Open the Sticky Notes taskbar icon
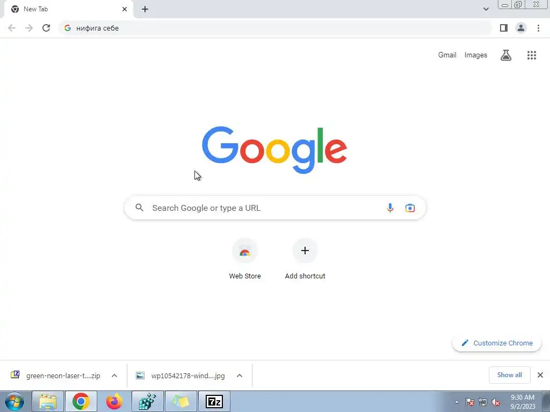 (180, 401)
